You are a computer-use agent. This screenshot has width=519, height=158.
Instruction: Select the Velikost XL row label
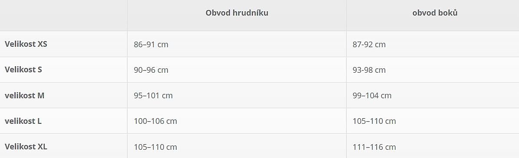tap(26, 146)
